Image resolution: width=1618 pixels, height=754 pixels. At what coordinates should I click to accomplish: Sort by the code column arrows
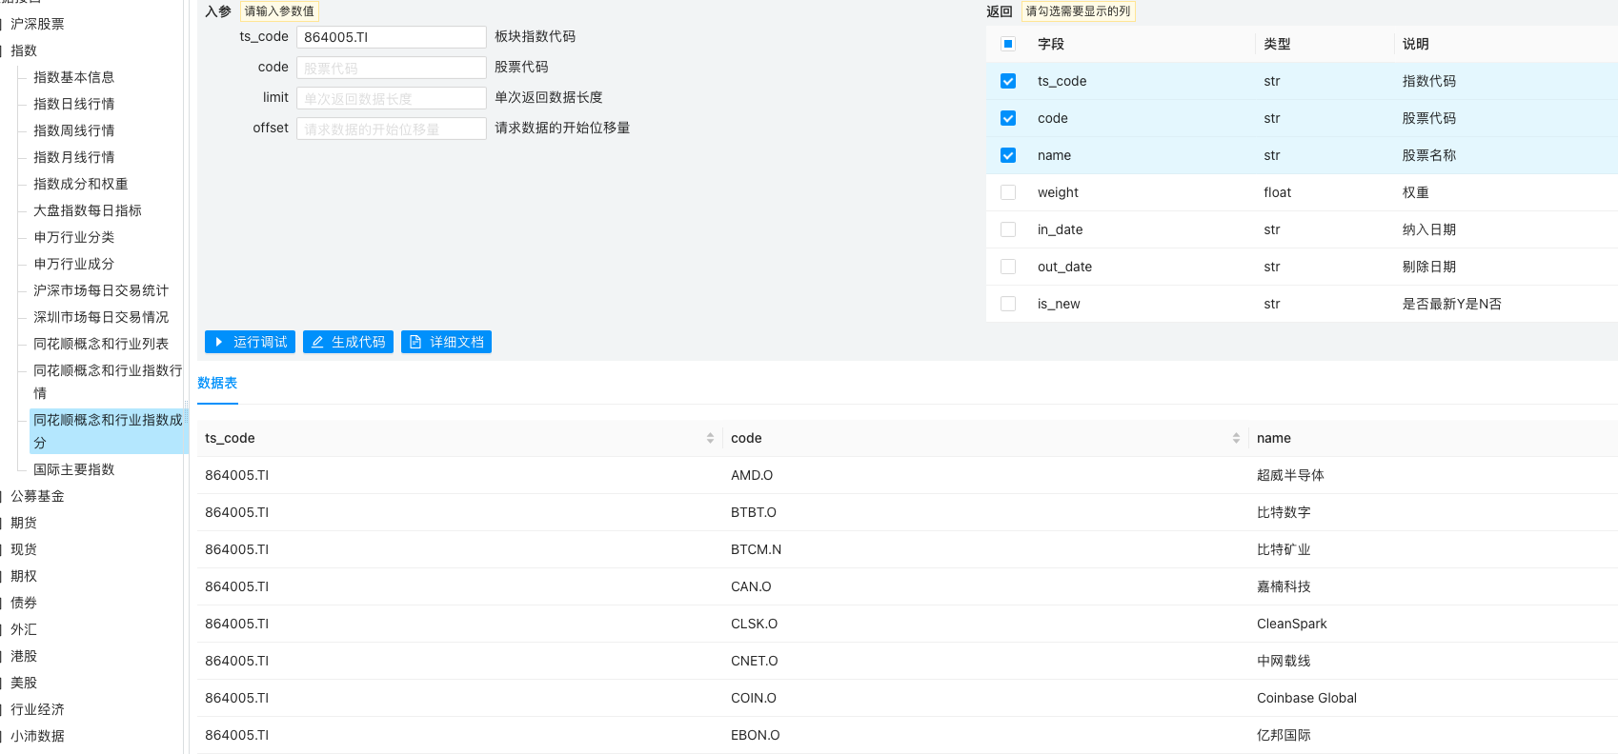point(1236,438)
